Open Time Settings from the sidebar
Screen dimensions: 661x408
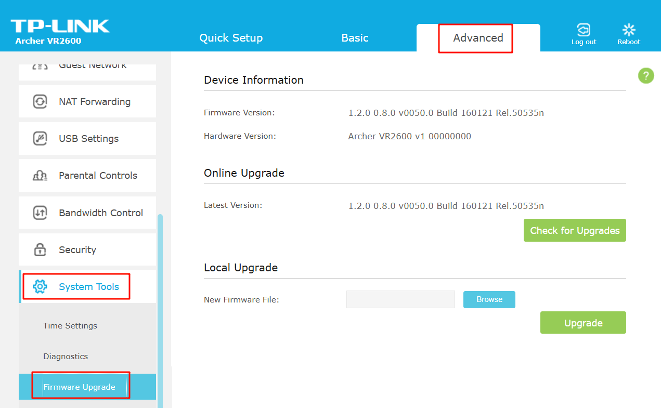(70, 326)
